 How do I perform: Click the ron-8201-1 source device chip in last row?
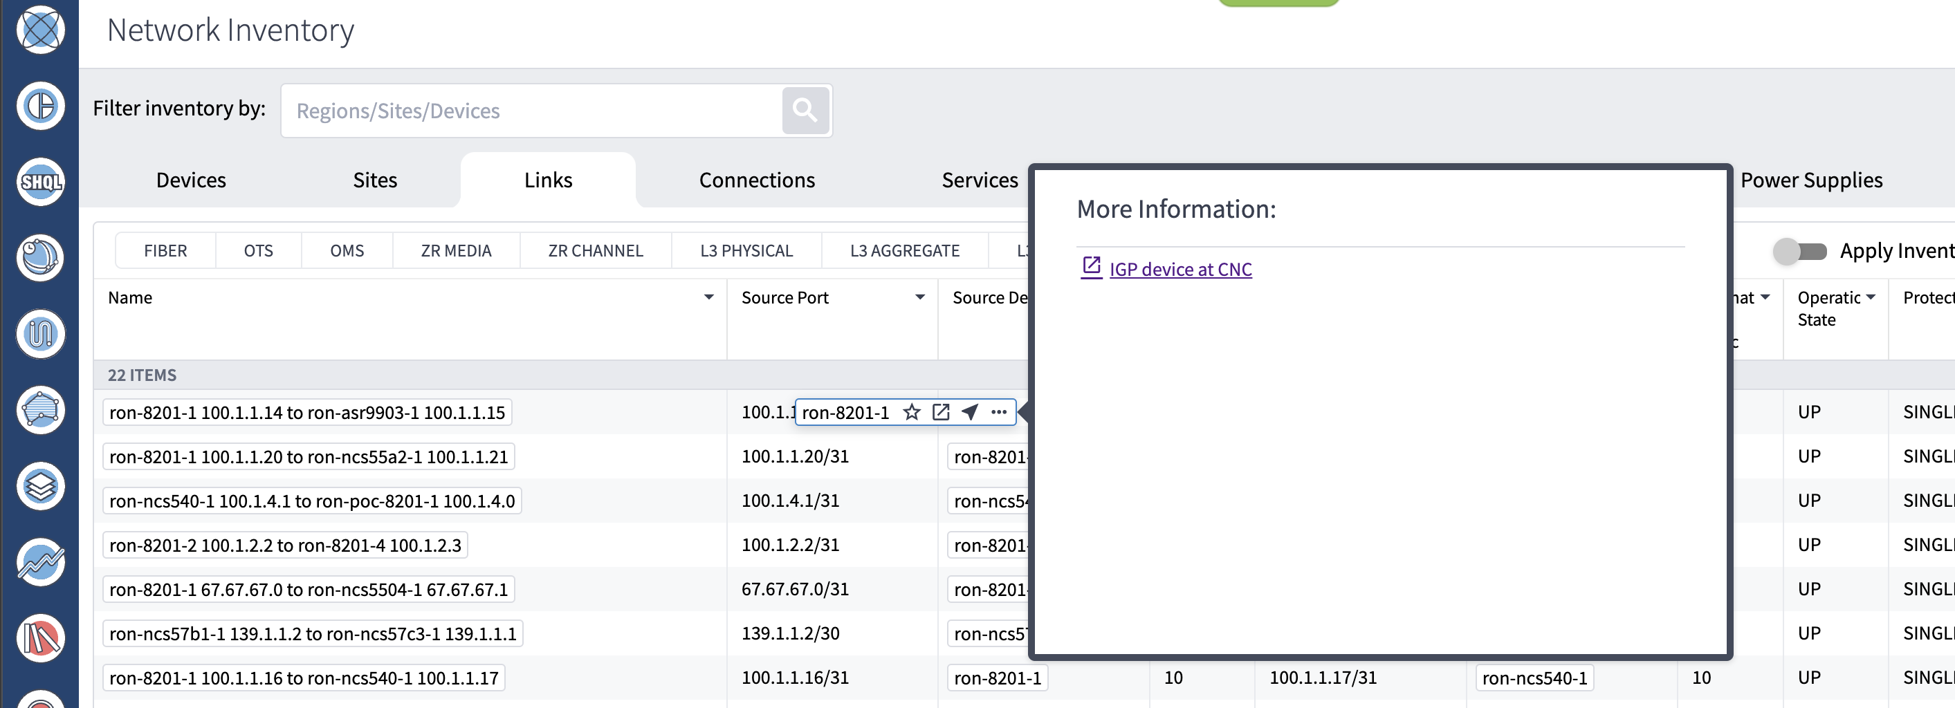click(x=998, y=678)
